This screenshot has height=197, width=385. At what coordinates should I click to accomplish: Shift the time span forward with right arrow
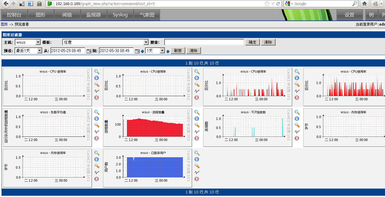[168, 51]
